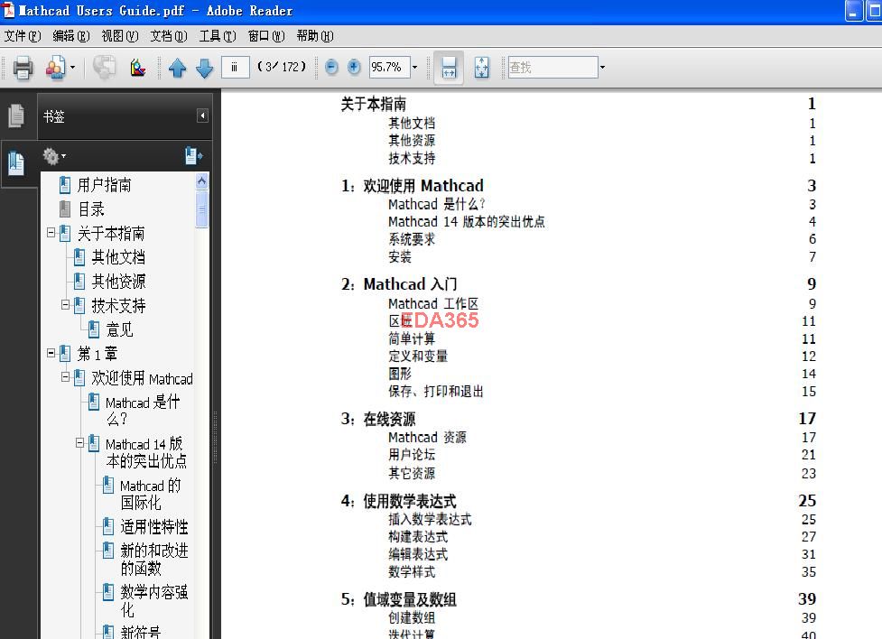Click the expand current bookmark icon
The width and height of the screenshot is (882, 639).
(x=193, y=156)
